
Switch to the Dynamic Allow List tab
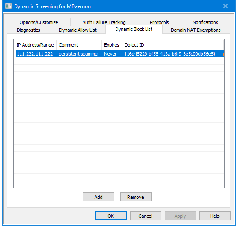(78, 30)
